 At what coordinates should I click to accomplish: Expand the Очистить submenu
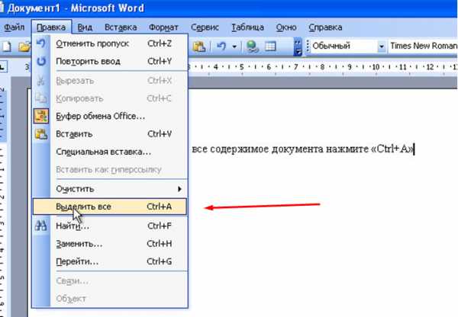110,189
